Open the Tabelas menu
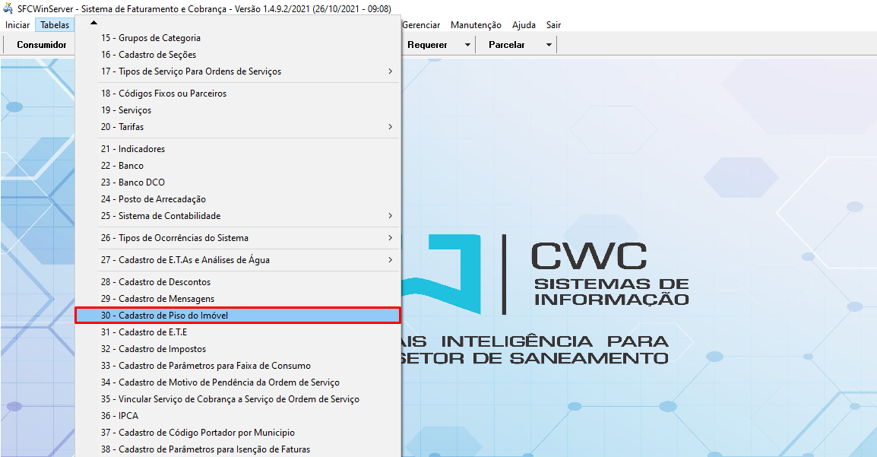Viewport: 877px width, 457px height. (x=55, y=25)
